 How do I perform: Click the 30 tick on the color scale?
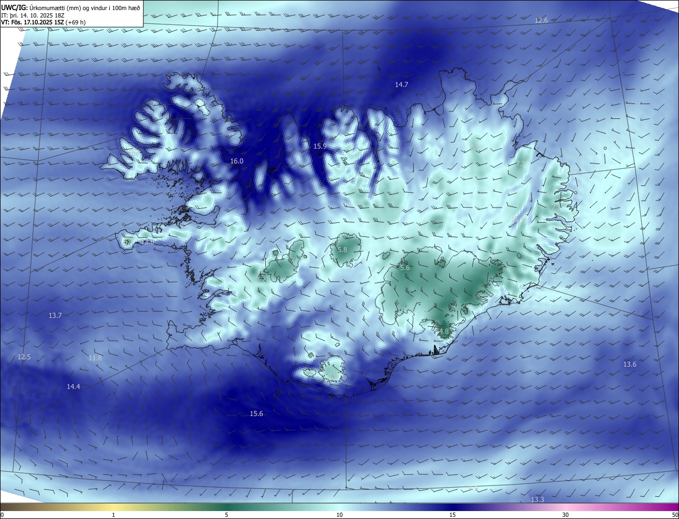[565, 515]
